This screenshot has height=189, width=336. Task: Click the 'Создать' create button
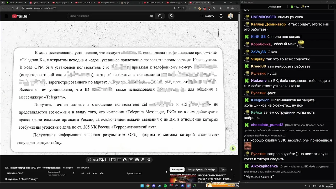[207, 16]
